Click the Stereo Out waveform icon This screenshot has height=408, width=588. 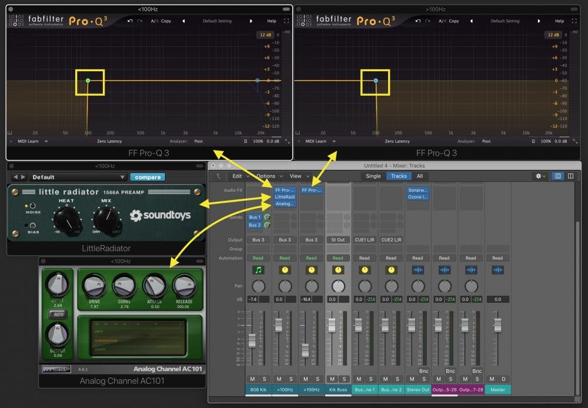(417, 270)
